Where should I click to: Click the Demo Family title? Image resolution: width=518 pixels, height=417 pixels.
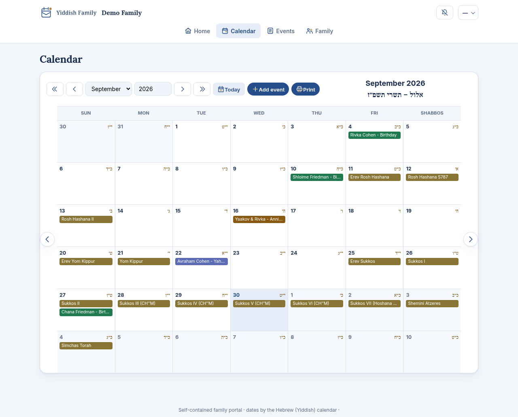tap(122, 13)
